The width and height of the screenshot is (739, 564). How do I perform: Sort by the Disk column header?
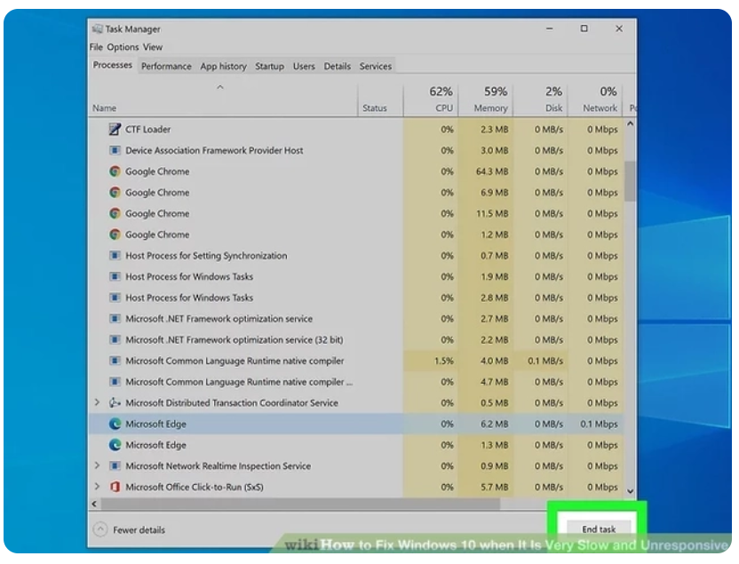541,99
